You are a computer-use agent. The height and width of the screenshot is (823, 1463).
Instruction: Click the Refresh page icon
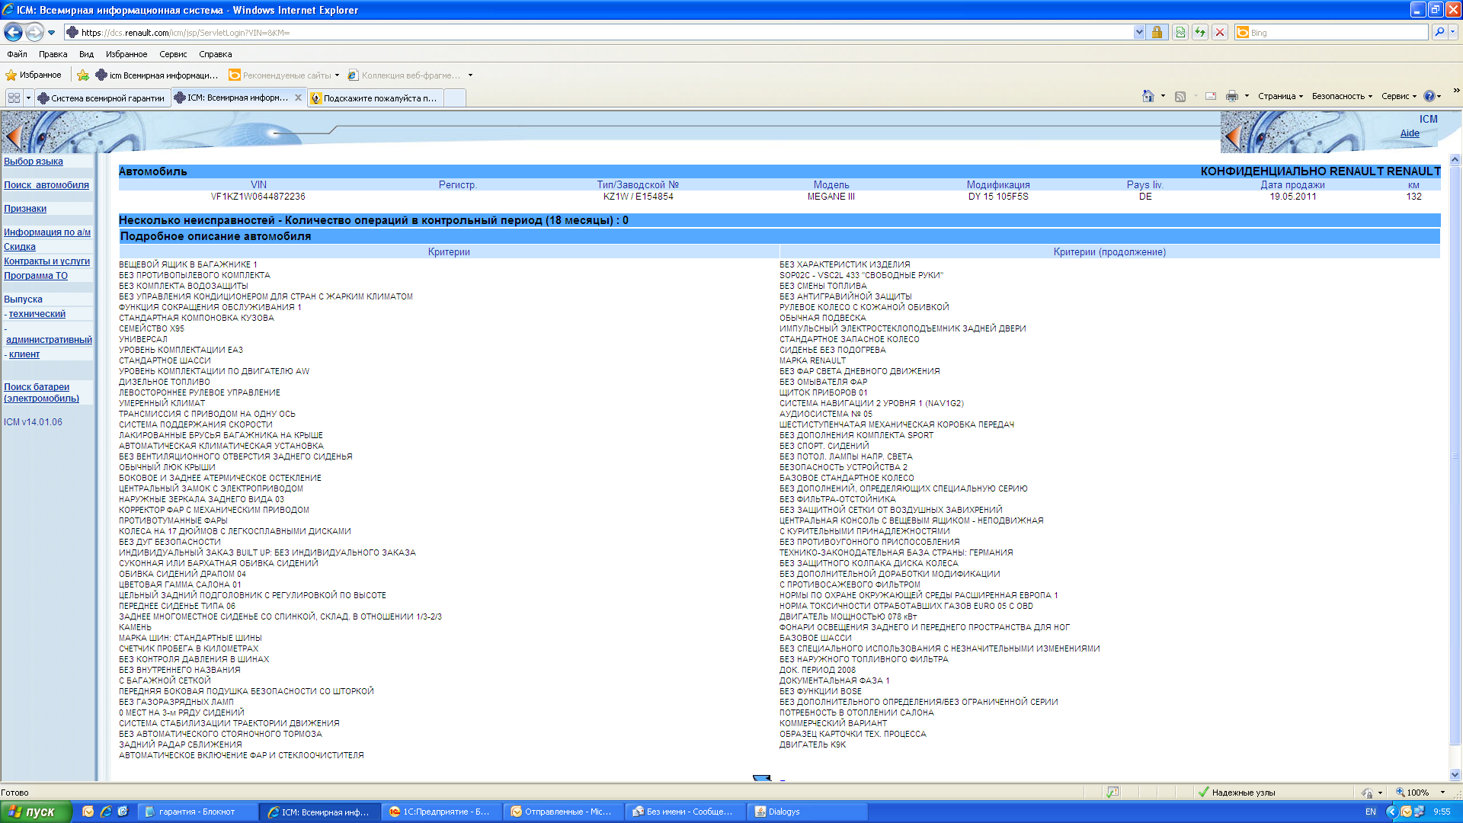[x=1200, y=32]
